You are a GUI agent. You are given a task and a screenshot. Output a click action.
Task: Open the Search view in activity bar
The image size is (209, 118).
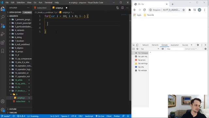(3, 17)
